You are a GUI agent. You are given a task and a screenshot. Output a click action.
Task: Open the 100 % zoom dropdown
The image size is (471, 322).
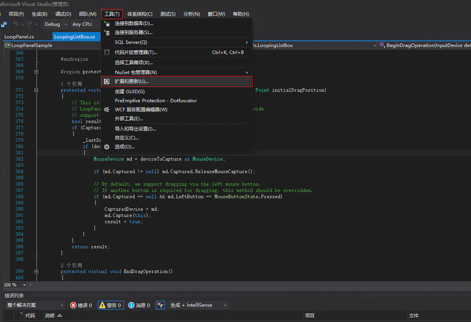point(24,285)
